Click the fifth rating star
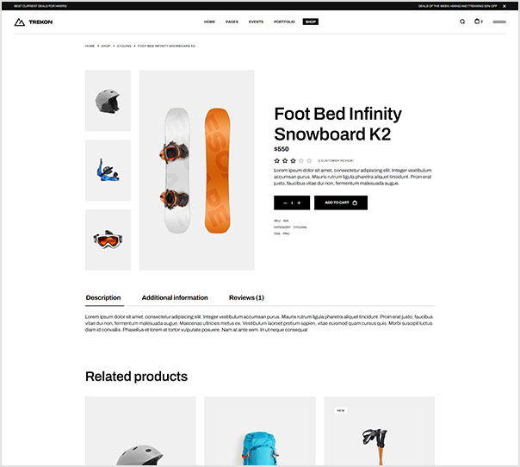The height and width of the screenshot is (467, 520). [309, 160]
